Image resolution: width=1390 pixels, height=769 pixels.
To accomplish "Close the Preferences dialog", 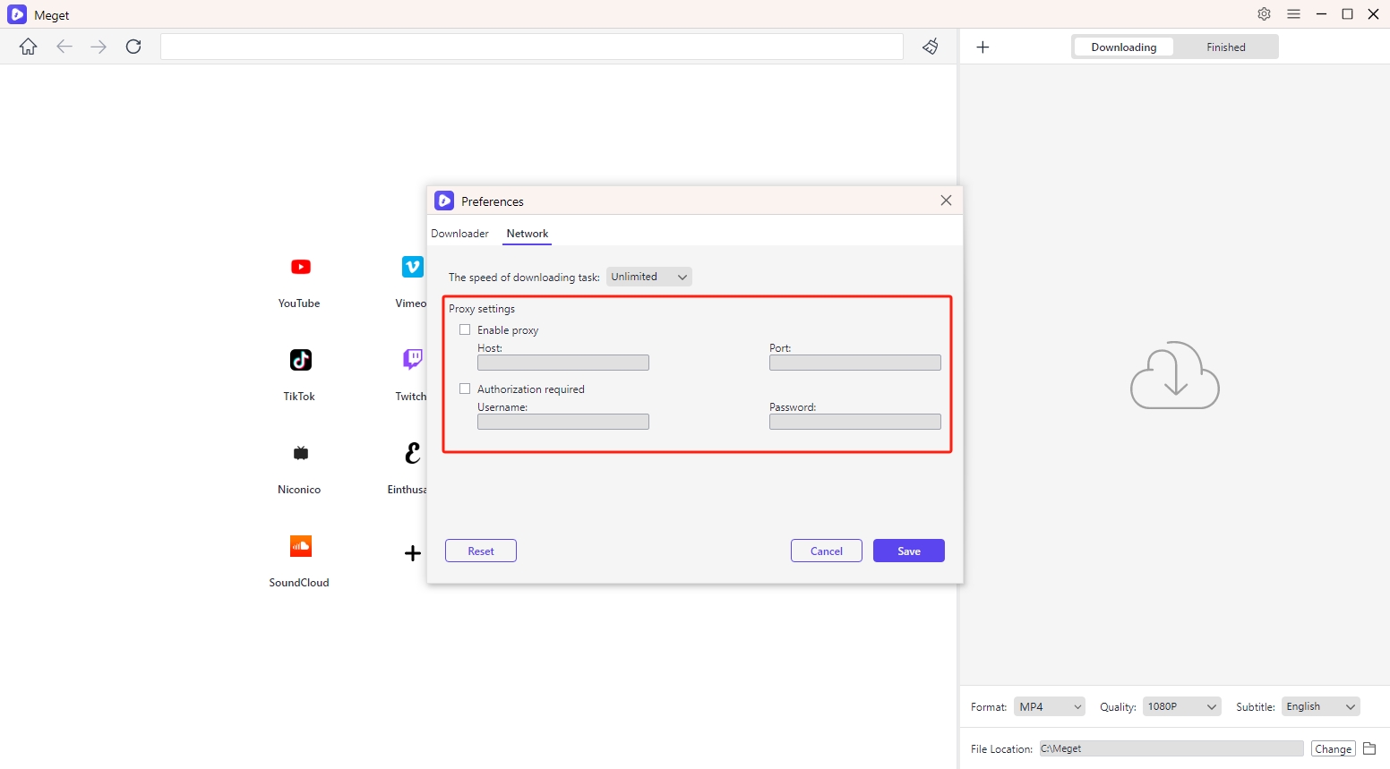I will [x=946, y=201].
